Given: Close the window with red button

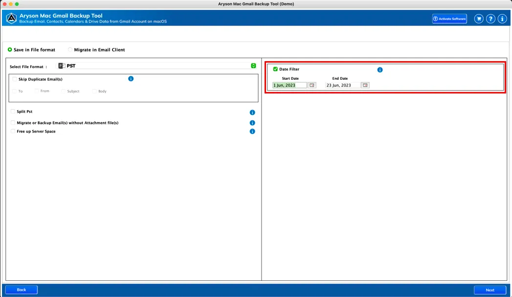Looking at the screenshot, I should [x=4, y=4].
